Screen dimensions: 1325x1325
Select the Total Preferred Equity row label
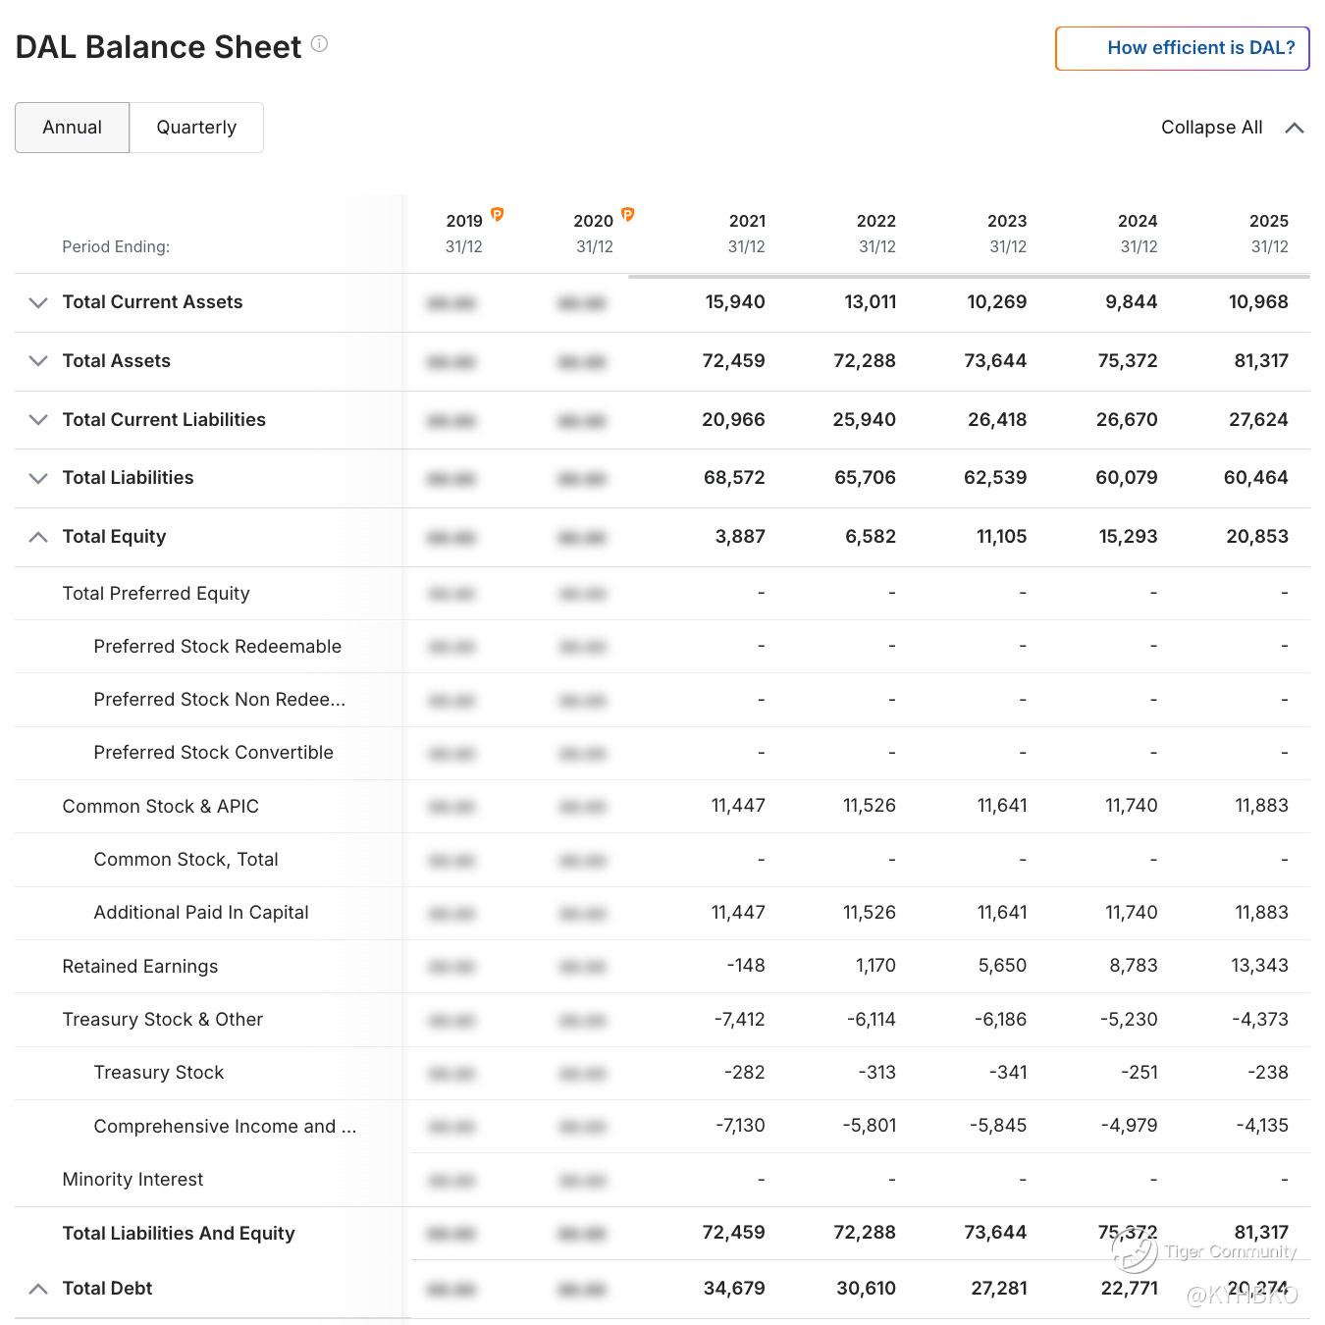[x=156, y=594]
